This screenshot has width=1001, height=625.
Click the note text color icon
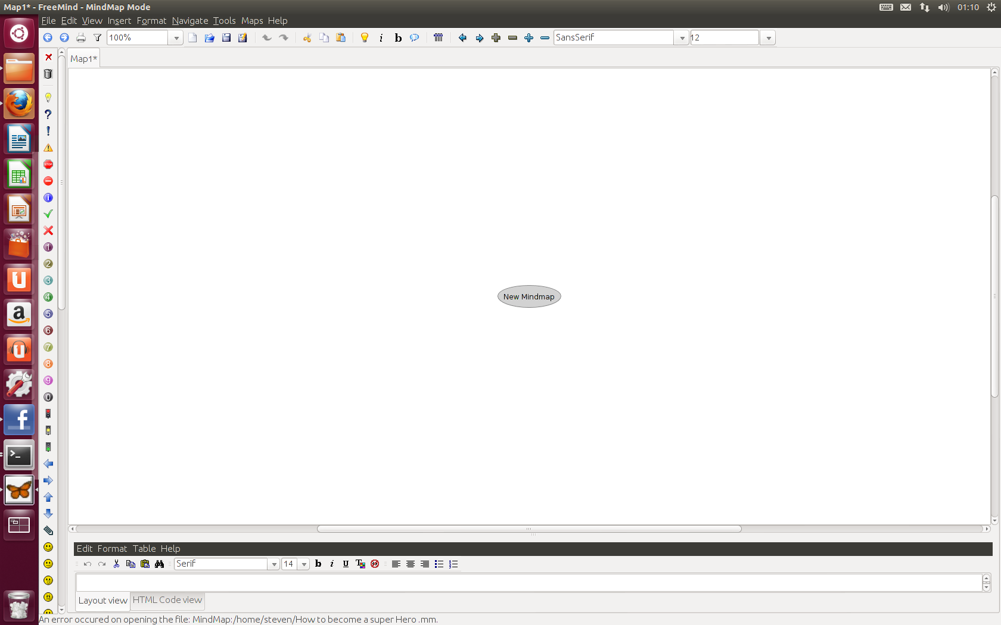[360, 564]
